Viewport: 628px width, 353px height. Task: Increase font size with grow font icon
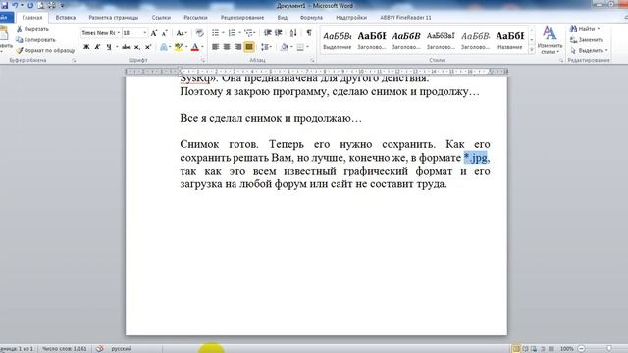click(x=154, y=33)
